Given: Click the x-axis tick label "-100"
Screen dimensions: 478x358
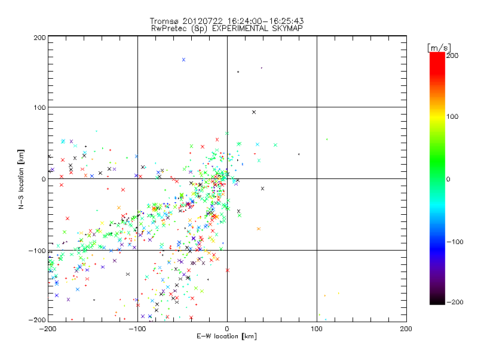Looking at the screenshot, I should (x=137, y=329).
